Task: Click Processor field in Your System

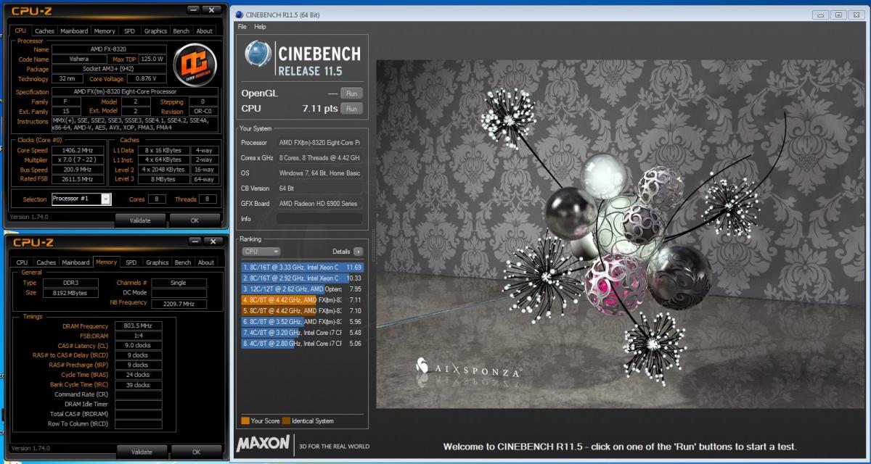Action: [x=319, y=143]
